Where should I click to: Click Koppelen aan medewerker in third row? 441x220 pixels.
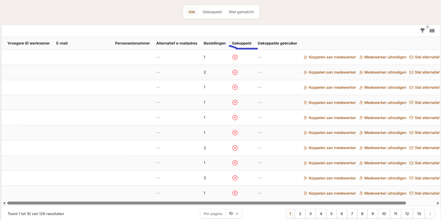point(330,88)
